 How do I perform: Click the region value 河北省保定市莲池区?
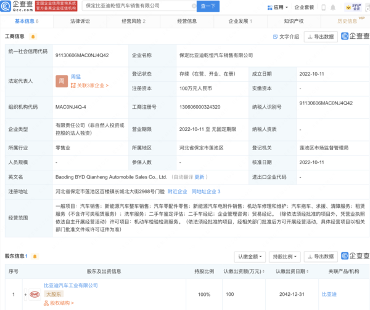[201, 148]
